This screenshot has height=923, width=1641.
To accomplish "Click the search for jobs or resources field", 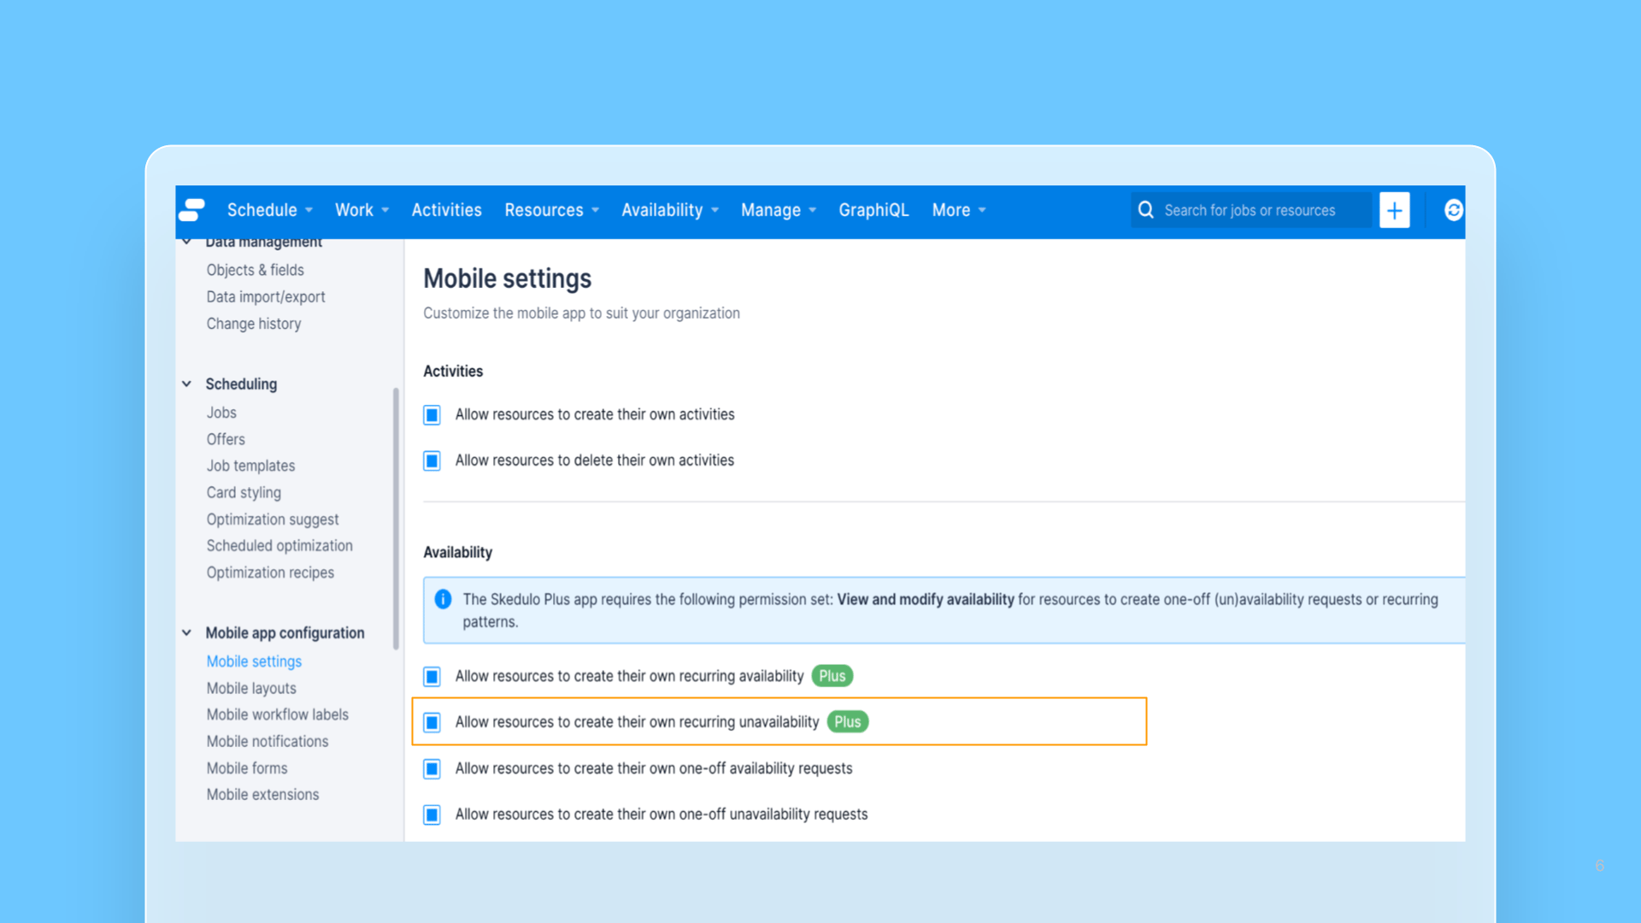I will pos(1250,210).
